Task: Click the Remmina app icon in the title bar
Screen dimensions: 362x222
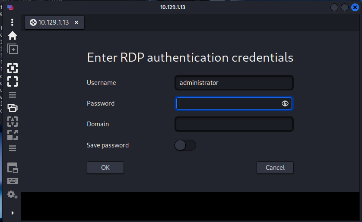Action: click(10, 7)
